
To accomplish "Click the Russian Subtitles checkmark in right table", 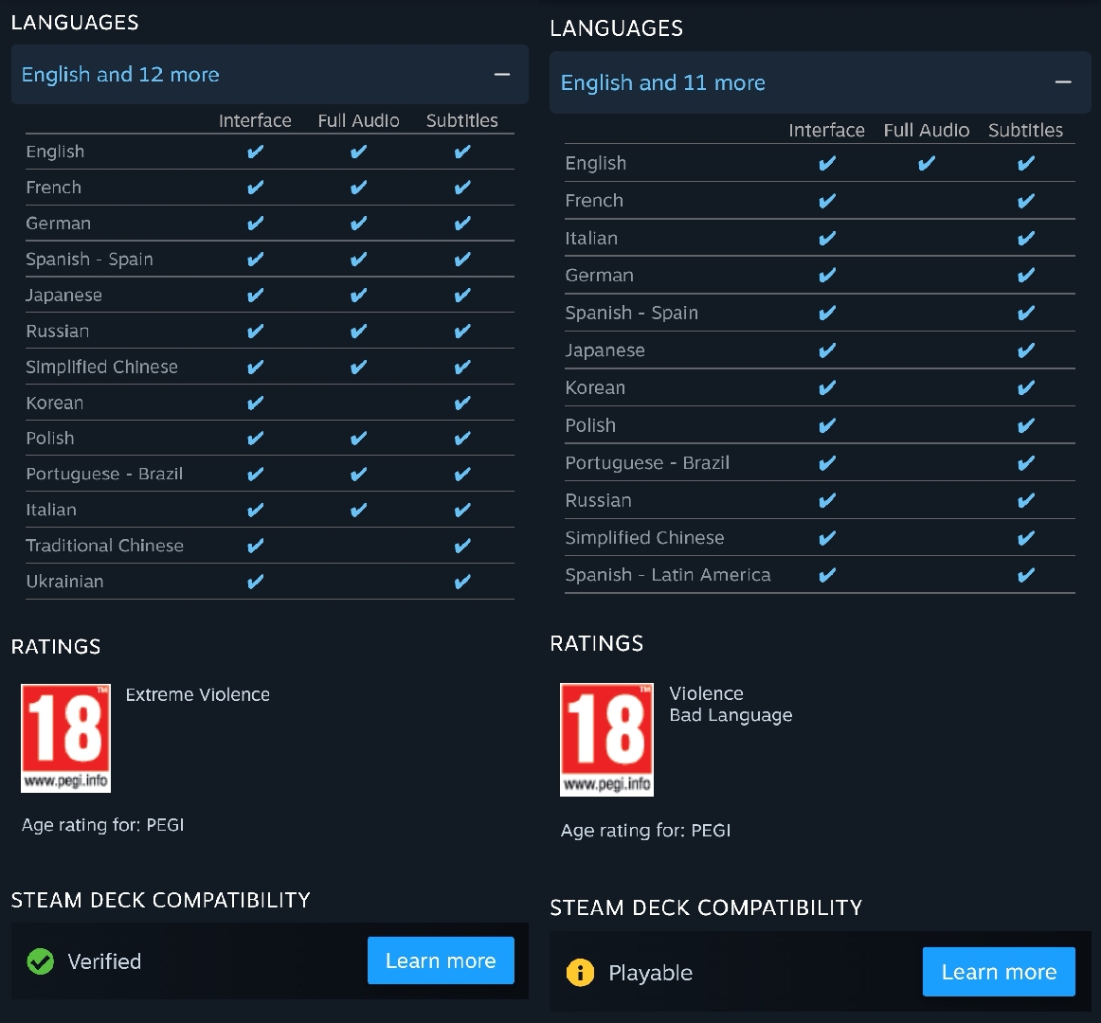I will point(1026,500).
